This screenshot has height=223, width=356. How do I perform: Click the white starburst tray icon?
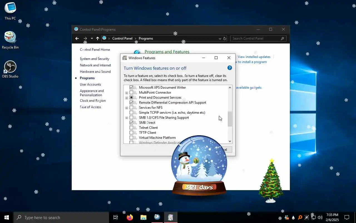[307, 217]
